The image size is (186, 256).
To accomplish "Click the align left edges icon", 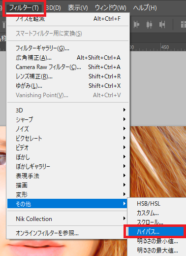I will [x=136, y=25].
